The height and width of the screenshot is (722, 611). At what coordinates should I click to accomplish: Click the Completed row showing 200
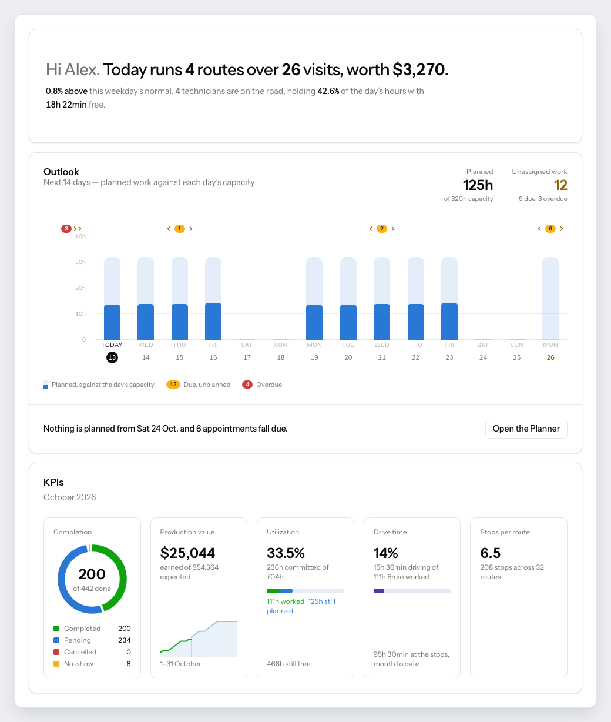click(x=92, y=629)
